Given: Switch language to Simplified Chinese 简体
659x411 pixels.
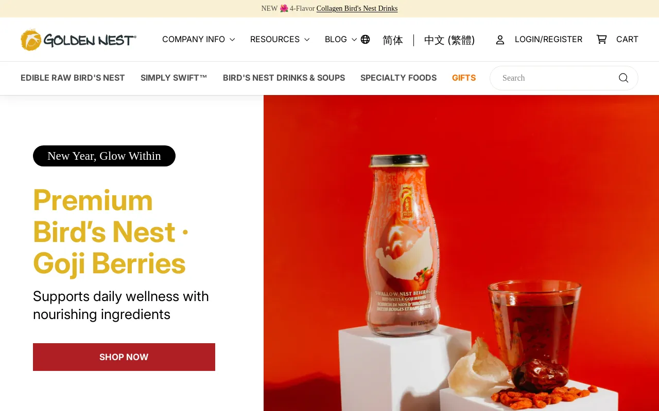Looking at the screenshot, I should 393,40.
